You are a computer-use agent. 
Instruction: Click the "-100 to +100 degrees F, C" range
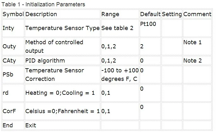point(120,75)
